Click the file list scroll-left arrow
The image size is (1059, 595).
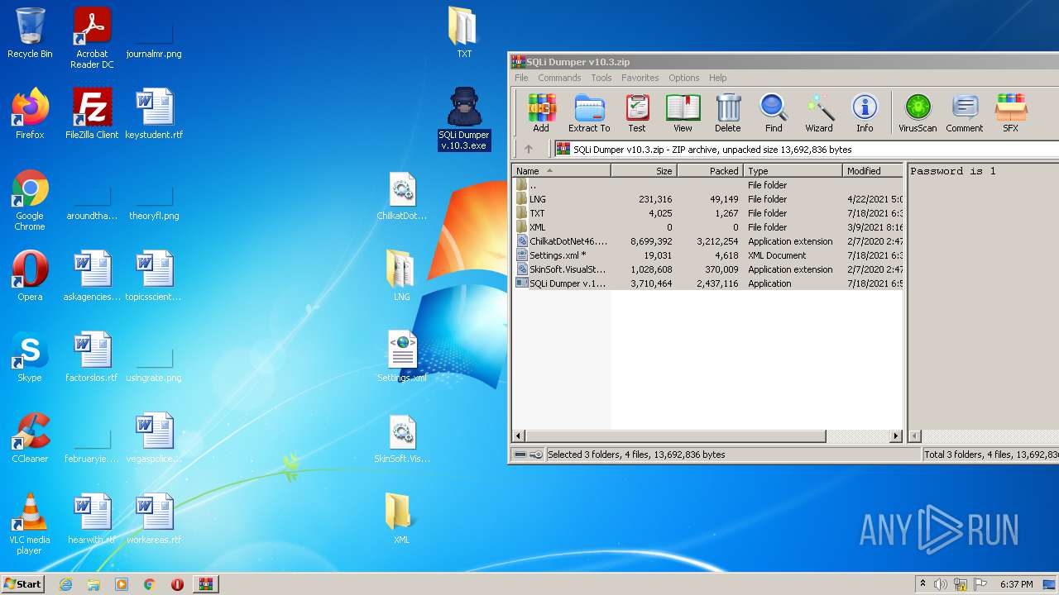point(520,436)
